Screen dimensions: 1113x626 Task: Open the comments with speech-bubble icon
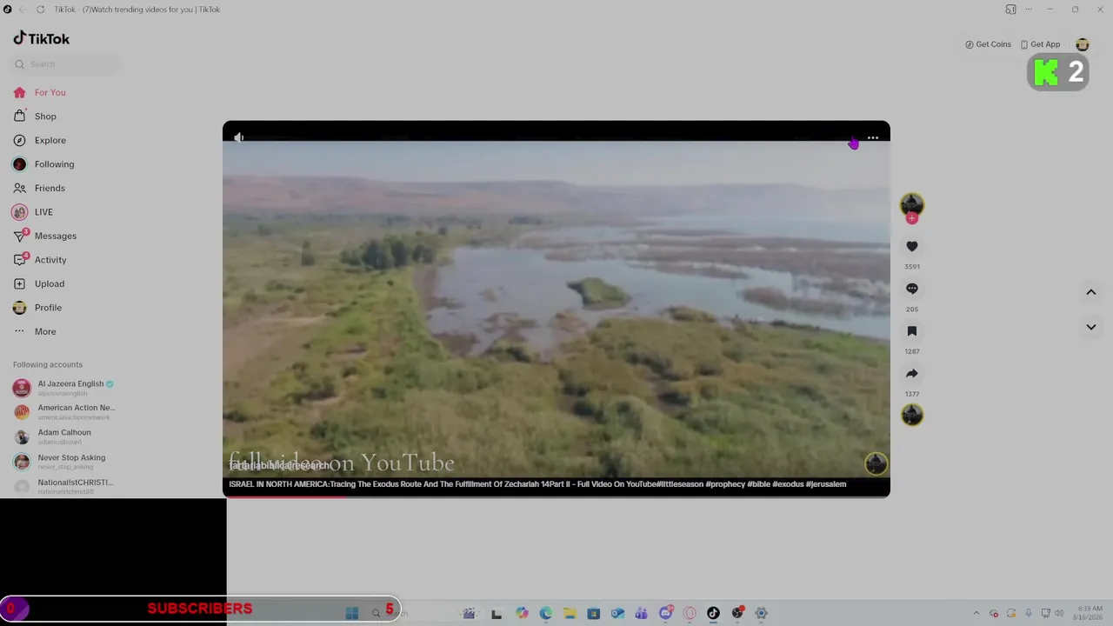coord(912,289)
